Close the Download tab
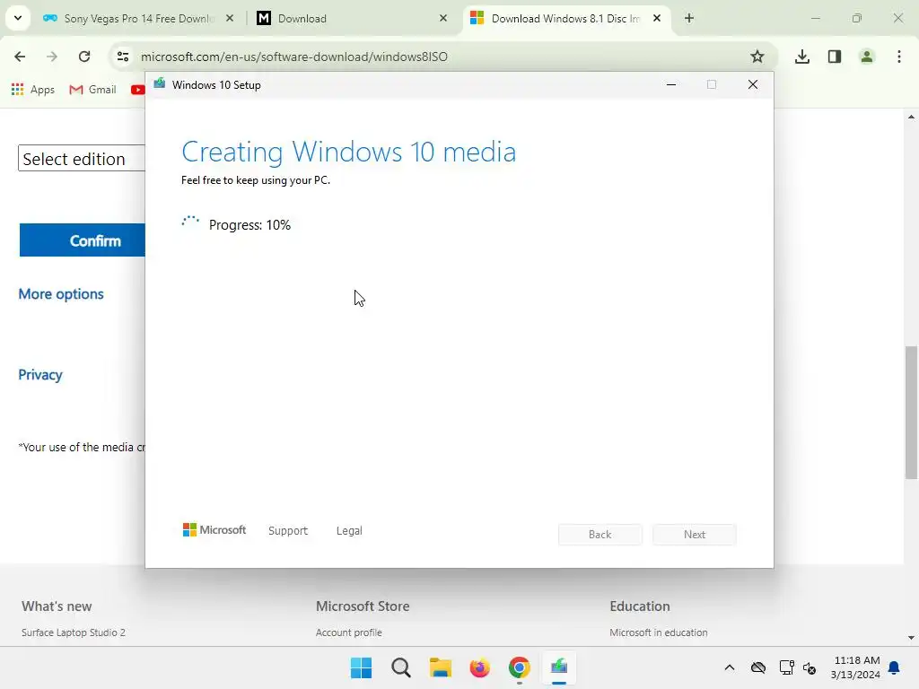The width and height of the screenshot is (919, 689). 443,18
